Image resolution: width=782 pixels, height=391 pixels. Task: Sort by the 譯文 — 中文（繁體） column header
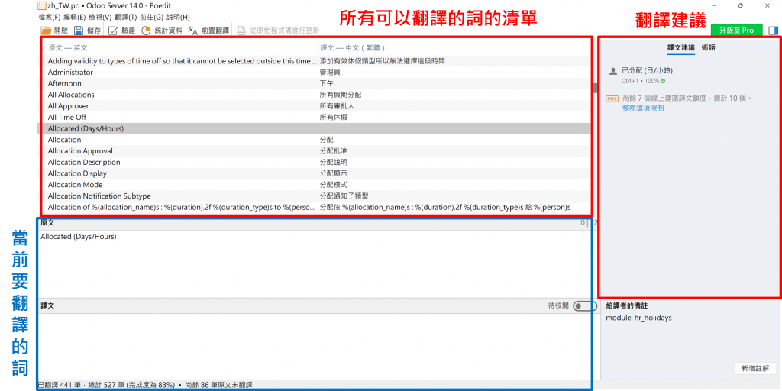pos(353,48)
